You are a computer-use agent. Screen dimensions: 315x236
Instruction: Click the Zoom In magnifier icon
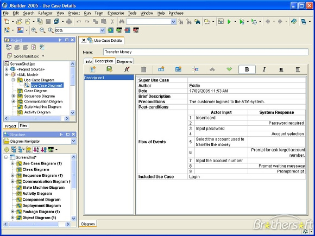pos(34,30)
